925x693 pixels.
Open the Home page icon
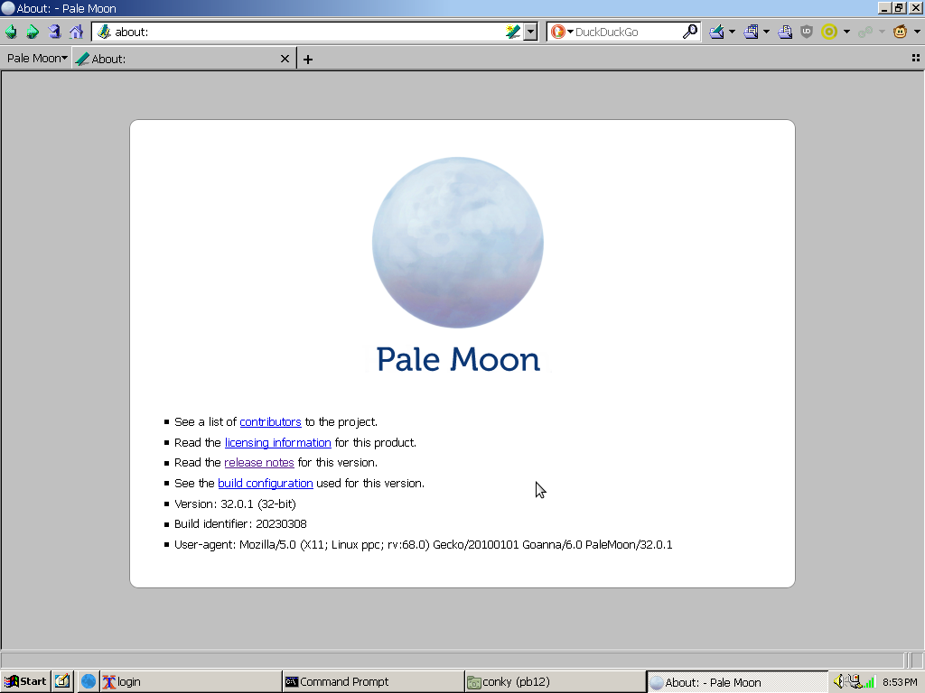click(76, 32)
